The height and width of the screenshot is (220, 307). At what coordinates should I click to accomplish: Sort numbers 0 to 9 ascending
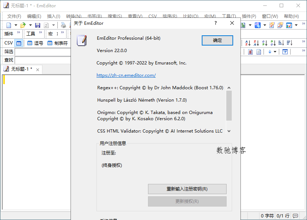pyautogui.click(x=265, y=43)
